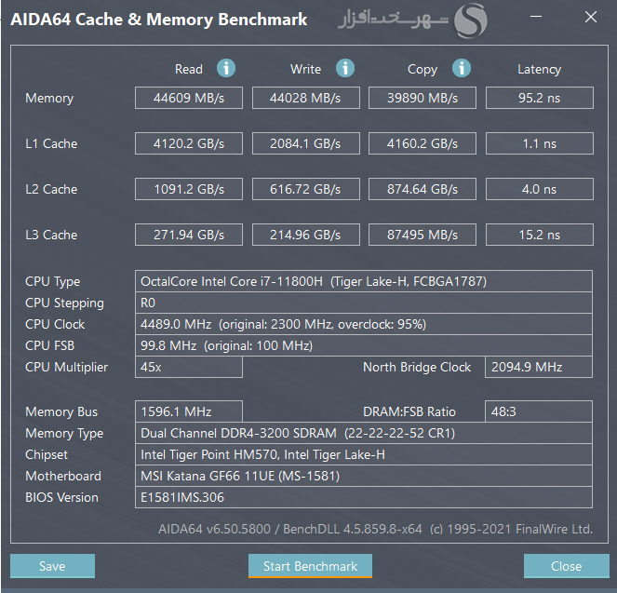Click the CPU Type information field
This screenshot has height=593, width=617.
coord(364,281)
